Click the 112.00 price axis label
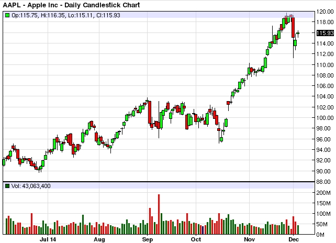 click(325, 54)
